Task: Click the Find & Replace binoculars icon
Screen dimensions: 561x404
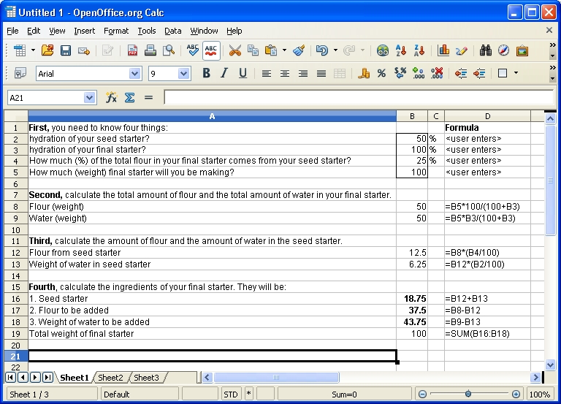Action: pyautogui.click(x=485, y=50)
